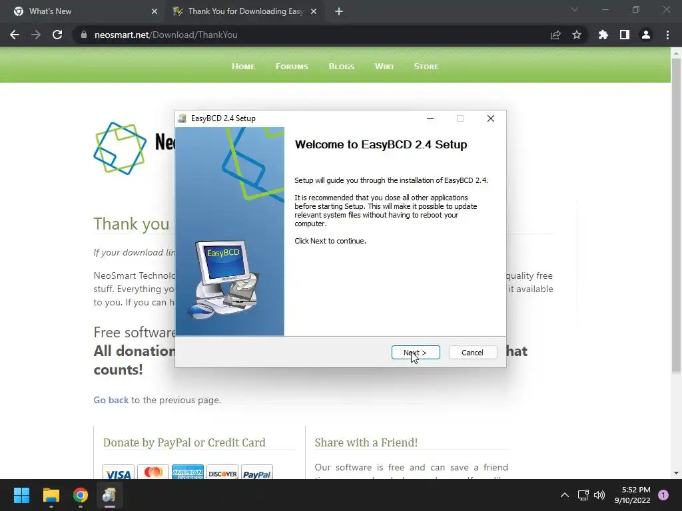Viewport: 682px width, 511px height.
Task: Open File Explorer from taskbar
Action: [x=51, y=495]
